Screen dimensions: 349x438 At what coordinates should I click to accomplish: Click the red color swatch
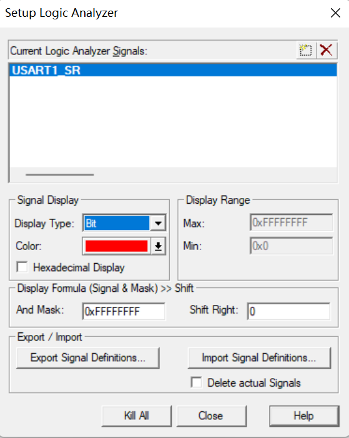click(116, 246)
